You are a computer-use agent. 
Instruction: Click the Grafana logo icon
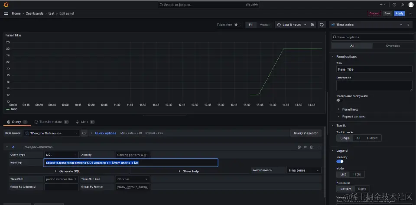tap(6, 4)
